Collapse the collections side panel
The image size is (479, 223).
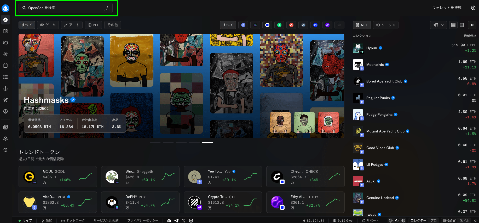(x=472, y=25)
